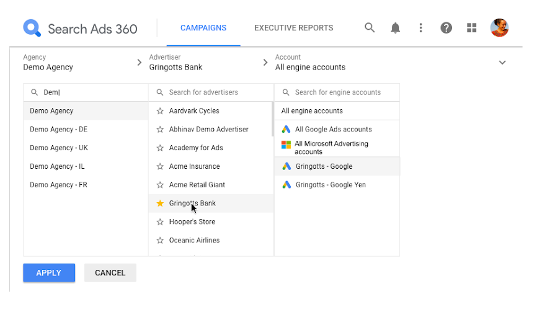Image resolution: width=555 pixels, height=312 pixels.
Task: Select Gringotts Bank advertiser
Action: click(x=192, y=203)
